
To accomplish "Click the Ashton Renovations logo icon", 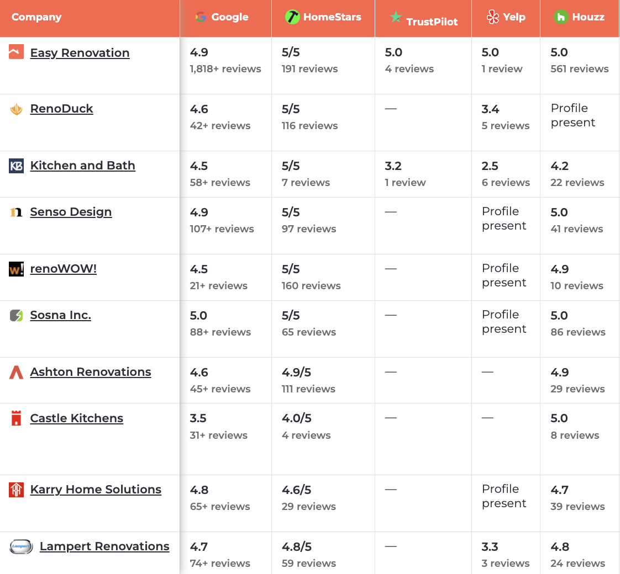I will pyautogui.click(x=16, y=373).
